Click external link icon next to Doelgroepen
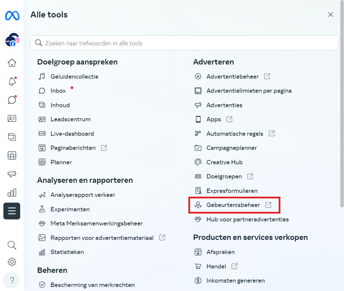 pos(250,176)
